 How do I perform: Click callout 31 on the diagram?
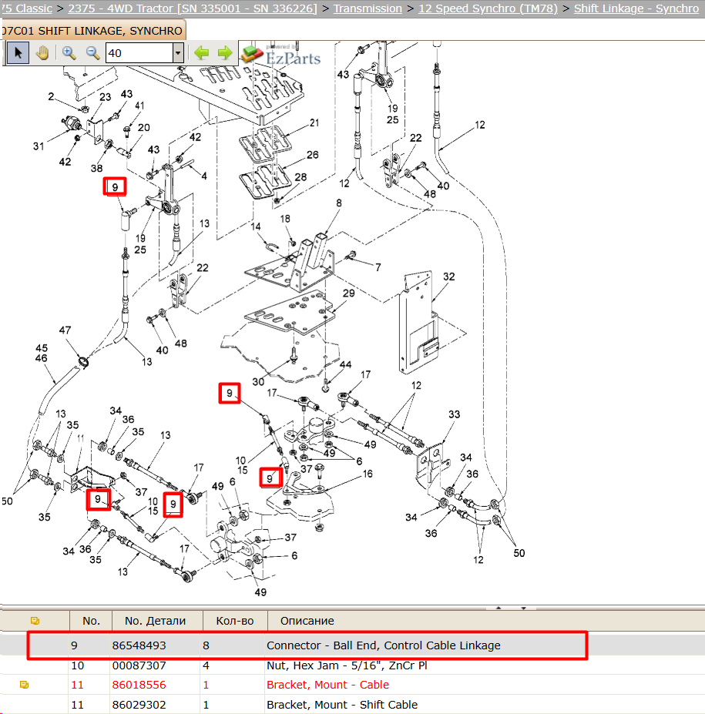39,146
